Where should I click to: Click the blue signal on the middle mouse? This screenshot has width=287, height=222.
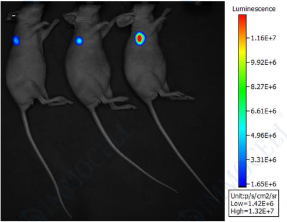tap(79, 41)
